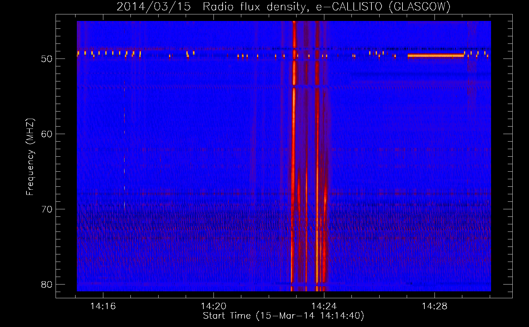Click the 50 frequency tick label

point(47,59)
